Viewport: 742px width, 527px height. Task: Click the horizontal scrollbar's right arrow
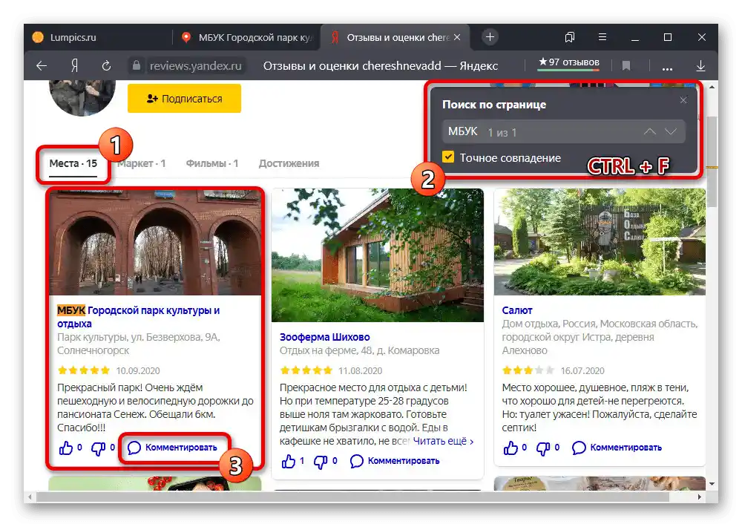(x=700, y=497)
